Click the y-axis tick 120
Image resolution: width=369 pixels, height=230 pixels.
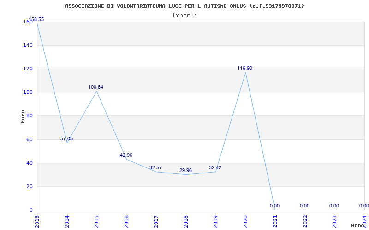28,69
